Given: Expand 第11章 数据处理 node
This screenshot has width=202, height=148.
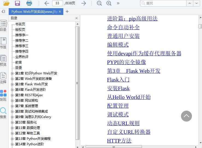Looking at the screenshot, I should (12, 128).
